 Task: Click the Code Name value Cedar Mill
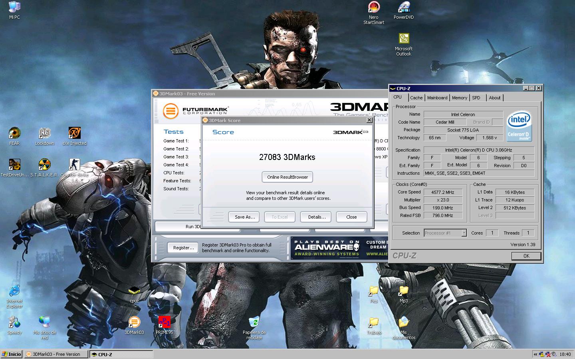click(x=445, y=122)
